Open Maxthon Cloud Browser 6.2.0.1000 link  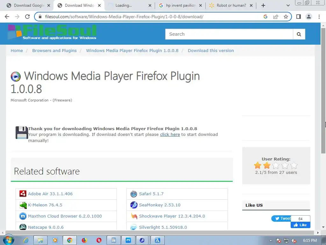(65, 216)
